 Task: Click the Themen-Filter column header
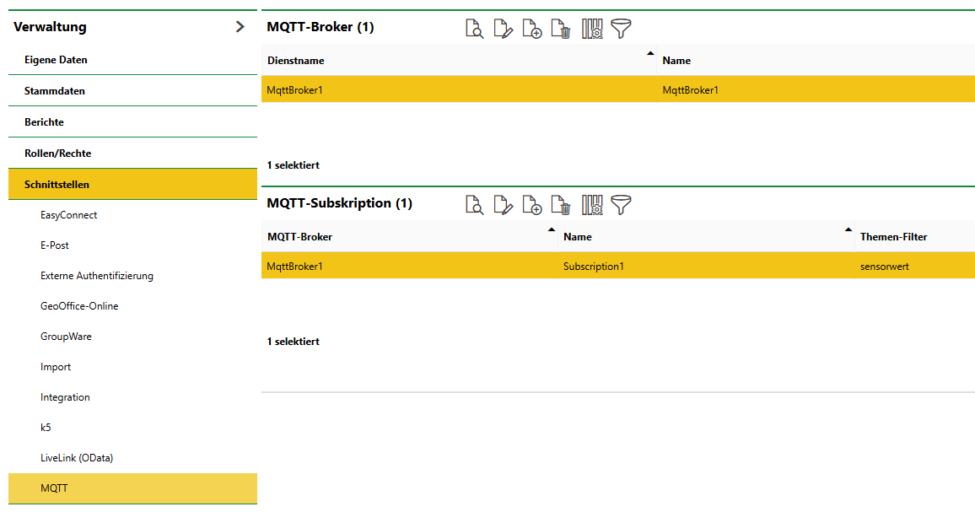pos(914,236)
